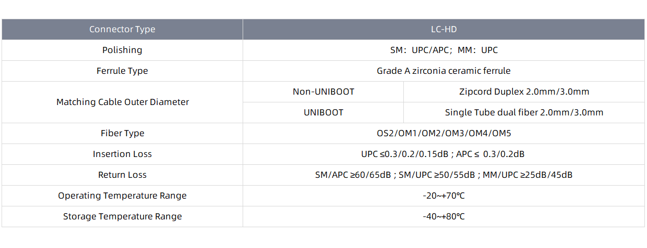Click the Connector Type header cell
This screenshot has width=647, height=248.
[x=122, y=29]
